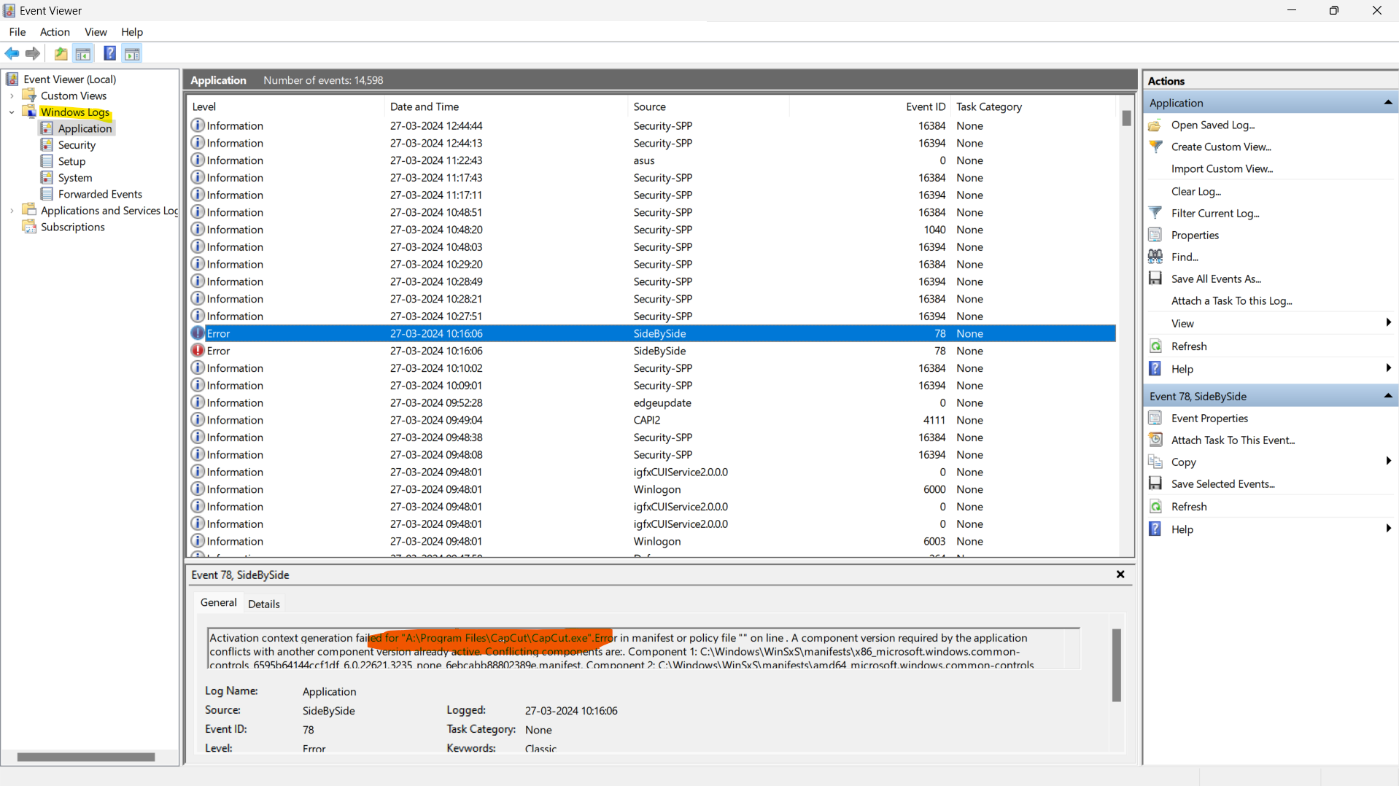
Task: Click the Back arrow toolbar icon
Action: 12,53
